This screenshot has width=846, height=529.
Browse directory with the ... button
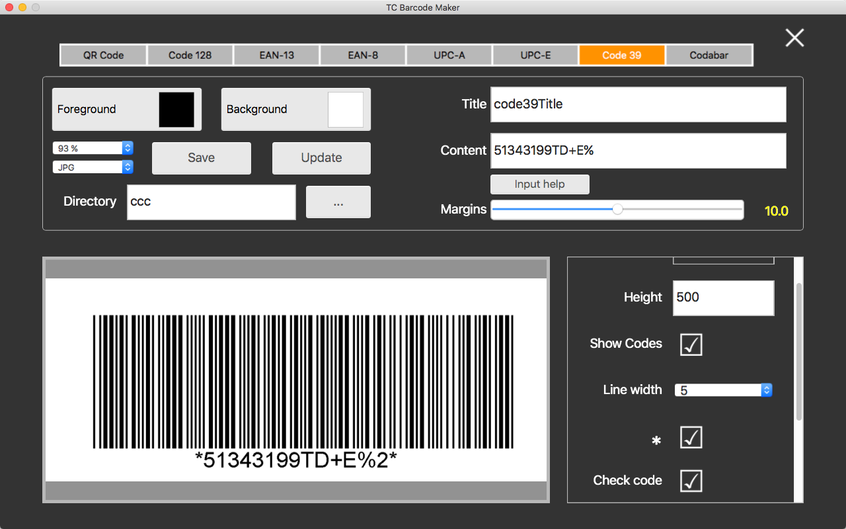[338, 202]
